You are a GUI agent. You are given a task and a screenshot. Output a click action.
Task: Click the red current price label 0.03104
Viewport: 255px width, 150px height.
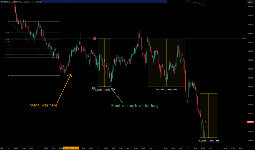[250, 122]
